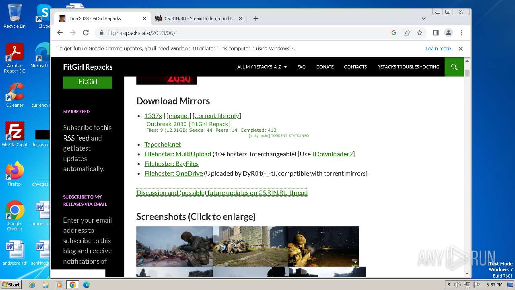
Task: Open the Tapochek.net mirror
Action: (x=163, y=144)
